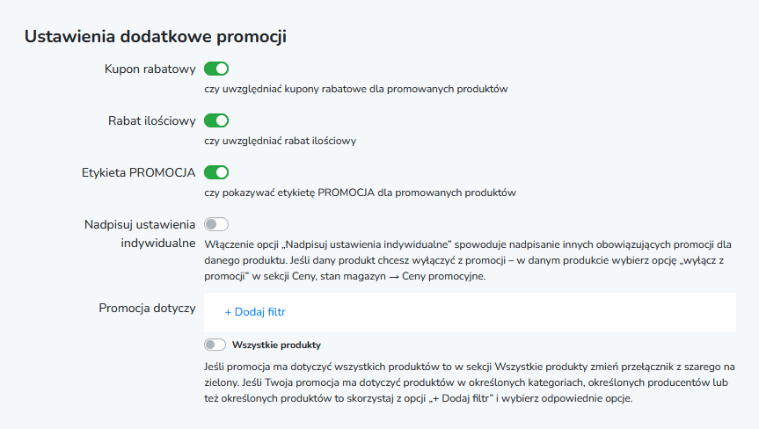Click the kupony rabatowe description text
This screenshot has width=759, height=429.
coord(356,89)
